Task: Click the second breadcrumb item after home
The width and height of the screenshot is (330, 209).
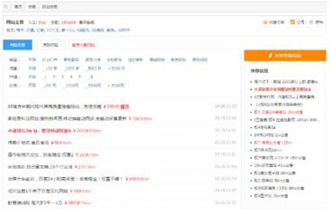Action: point(32,7)
